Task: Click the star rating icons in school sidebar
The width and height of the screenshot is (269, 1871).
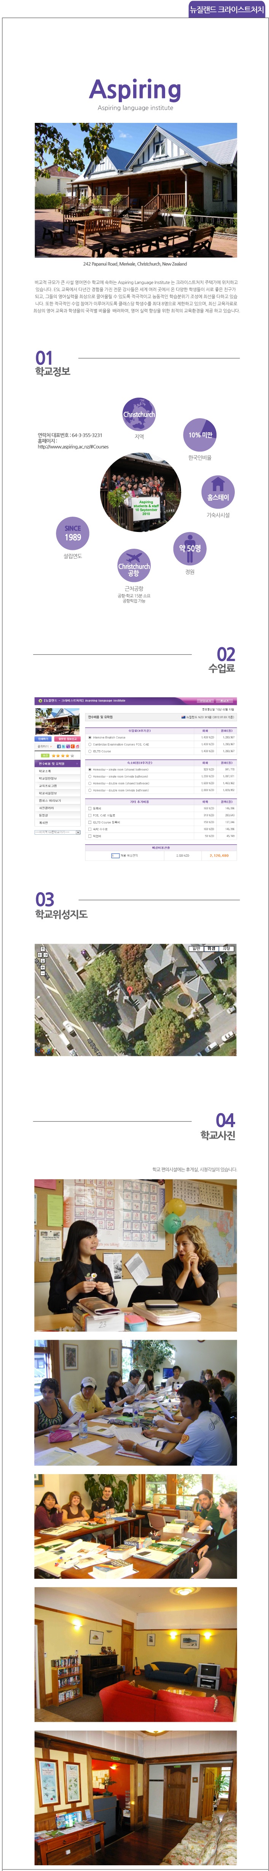Action: (x=63, y=755)
